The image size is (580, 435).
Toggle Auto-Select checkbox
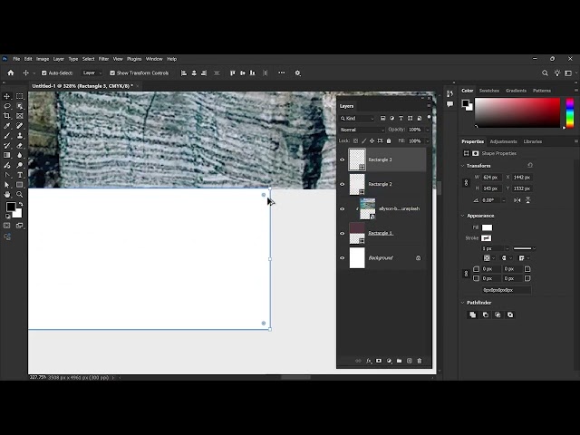[x=44, y=73]
